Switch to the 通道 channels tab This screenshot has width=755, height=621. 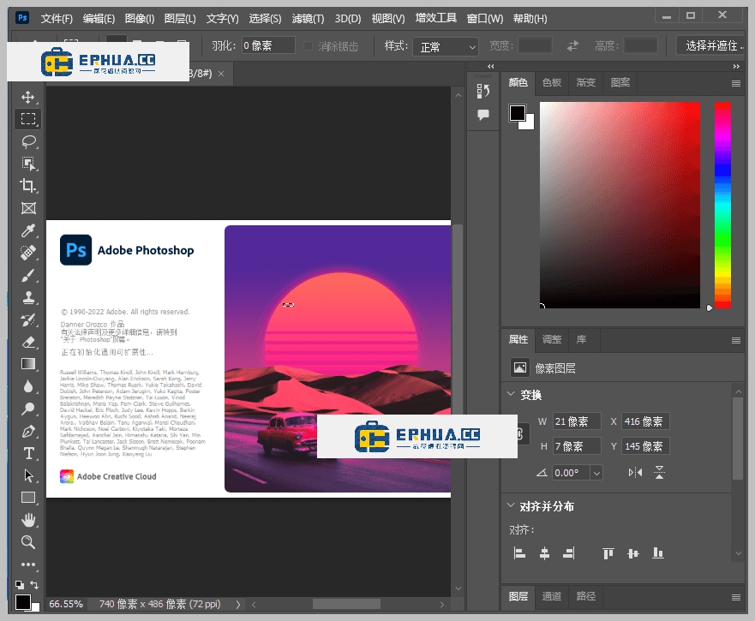coord(552,596)
